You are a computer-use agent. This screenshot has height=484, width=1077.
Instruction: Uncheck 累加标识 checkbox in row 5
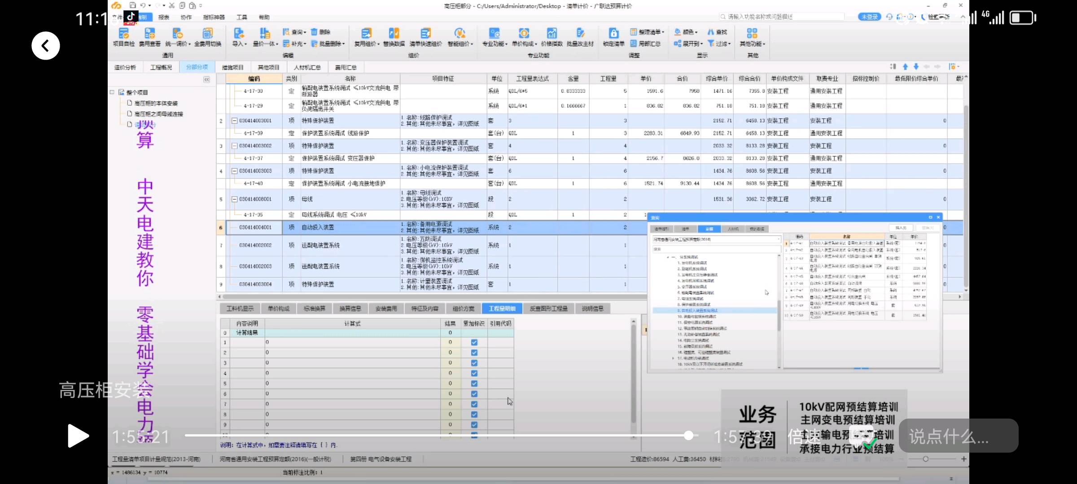pyautogui.click(x=474, y=384)
